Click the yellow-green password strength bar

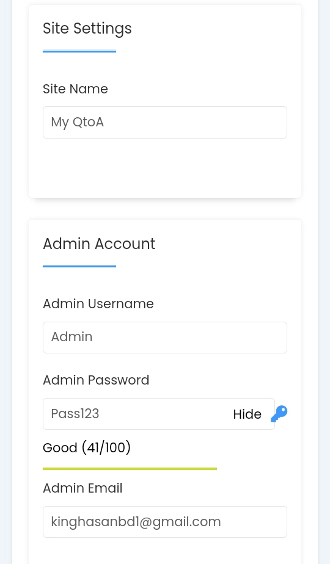(130, 469)
